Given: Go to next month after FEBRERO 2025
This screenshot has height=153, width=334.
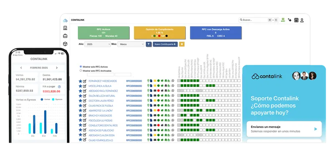Looking at the screenshot, I should [x=57, y=68].
